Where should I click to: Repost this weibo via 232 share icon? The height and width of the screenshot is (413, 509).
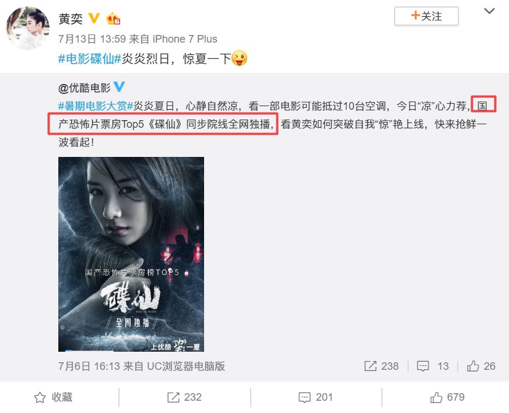click(184, 397)
